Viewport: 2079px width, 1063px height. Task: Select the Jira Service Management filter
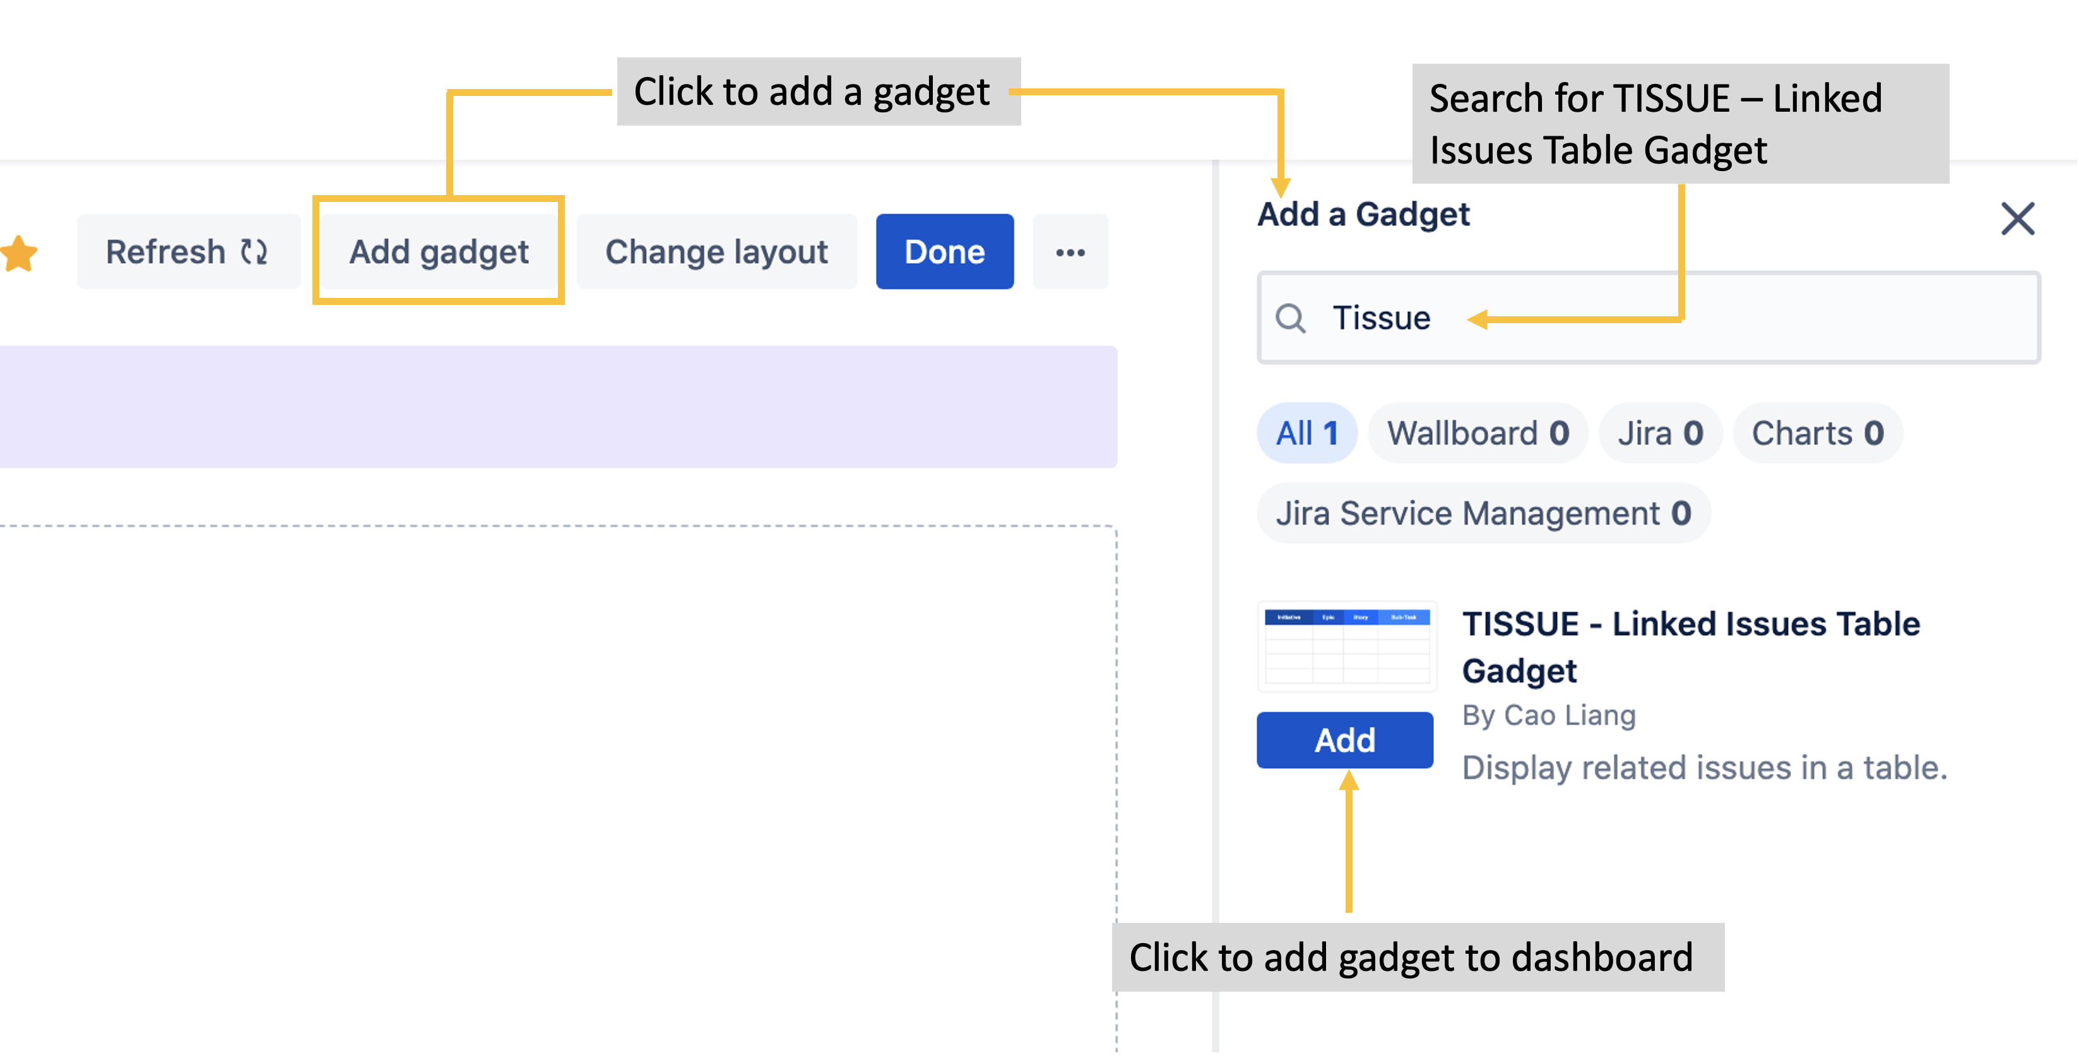(x=1483, y=513)
